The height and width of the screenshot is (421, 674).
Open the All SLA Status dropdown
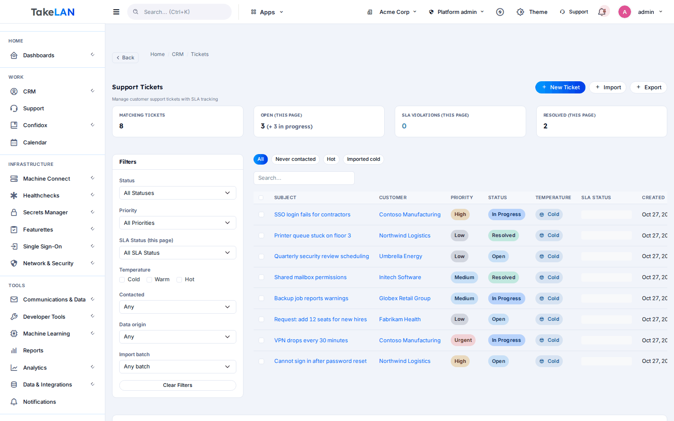(178, 253)
